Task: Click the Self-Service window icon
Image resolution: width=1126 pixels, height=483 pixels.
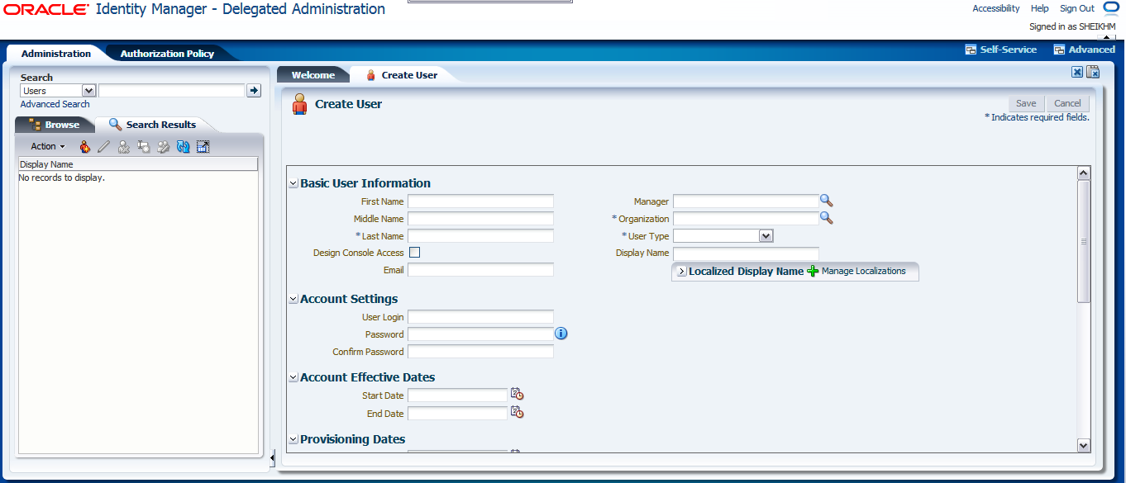Action: [971, 50]
